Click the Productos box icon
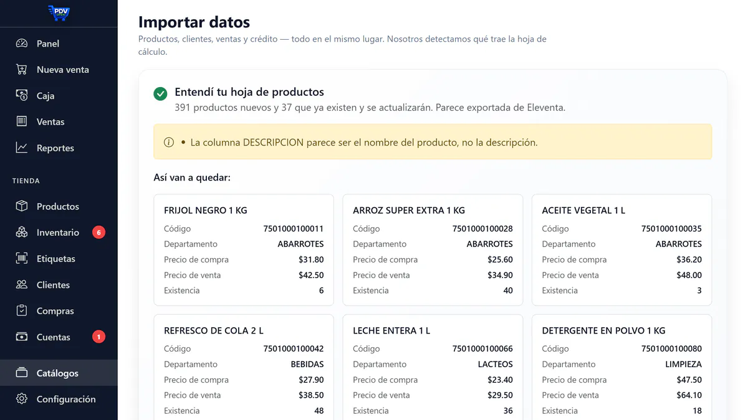Viewport: 748px width, 420px height. point(22,207)
